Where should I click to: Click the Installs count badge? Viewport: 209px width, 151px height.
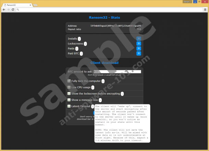[x=139, y=39]
